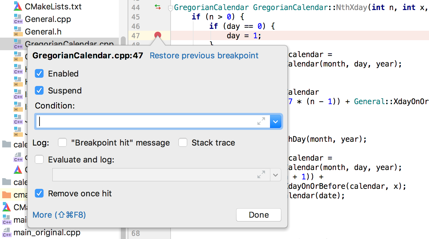This screenshot has height=239, width=429.
Task: Click the CMakeLists.txt file icon
Action: point(18,6)
